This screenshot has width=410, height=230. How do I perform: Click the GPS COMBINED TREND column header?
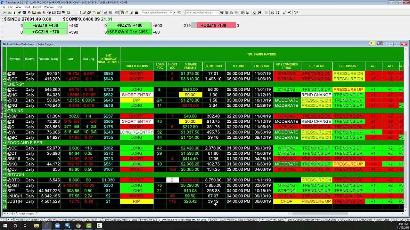coord(287,66)
